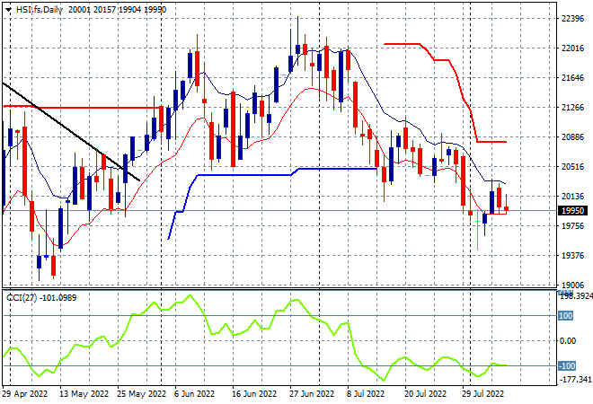The height and width of the screenshot is (404, 593).
Task: Click the green candlestick with long lower wick
Action: 478,230
